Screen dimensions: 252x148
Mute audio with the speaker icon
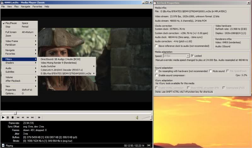(x=137, y=118)
